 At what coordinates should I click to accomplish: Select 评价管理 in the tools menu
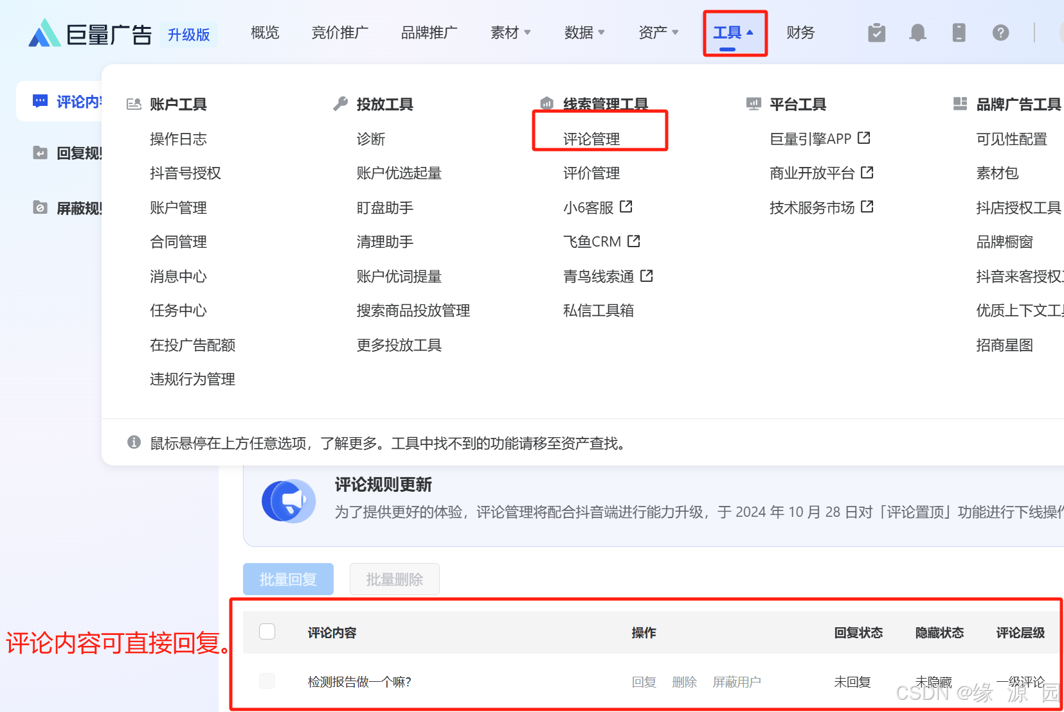click(591, 173)
